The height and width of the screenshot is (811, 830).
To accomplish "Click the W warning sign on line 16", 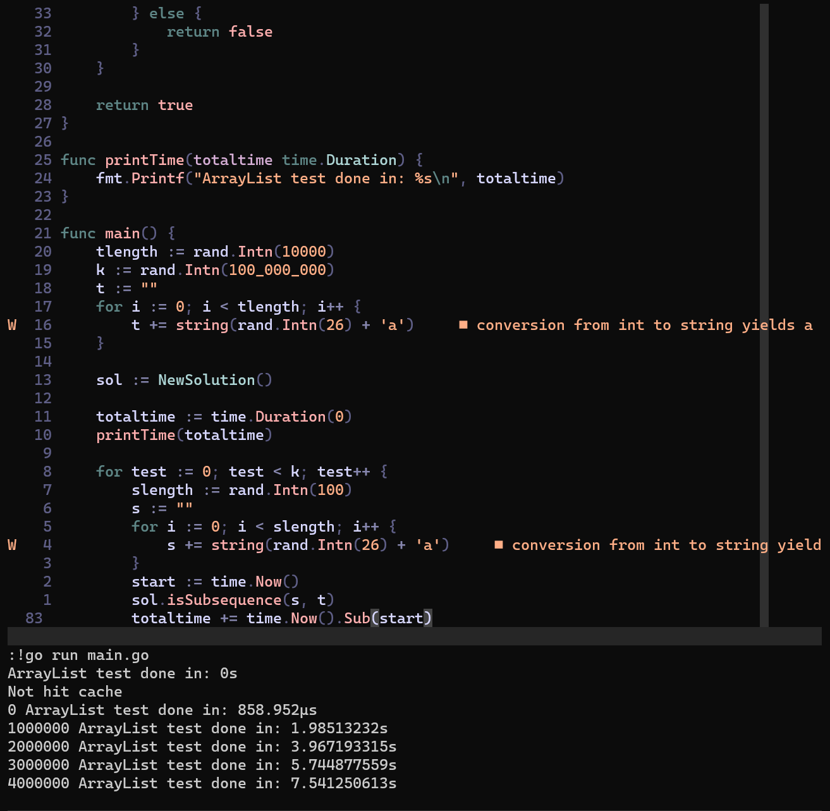I will [x=12, y=325].
